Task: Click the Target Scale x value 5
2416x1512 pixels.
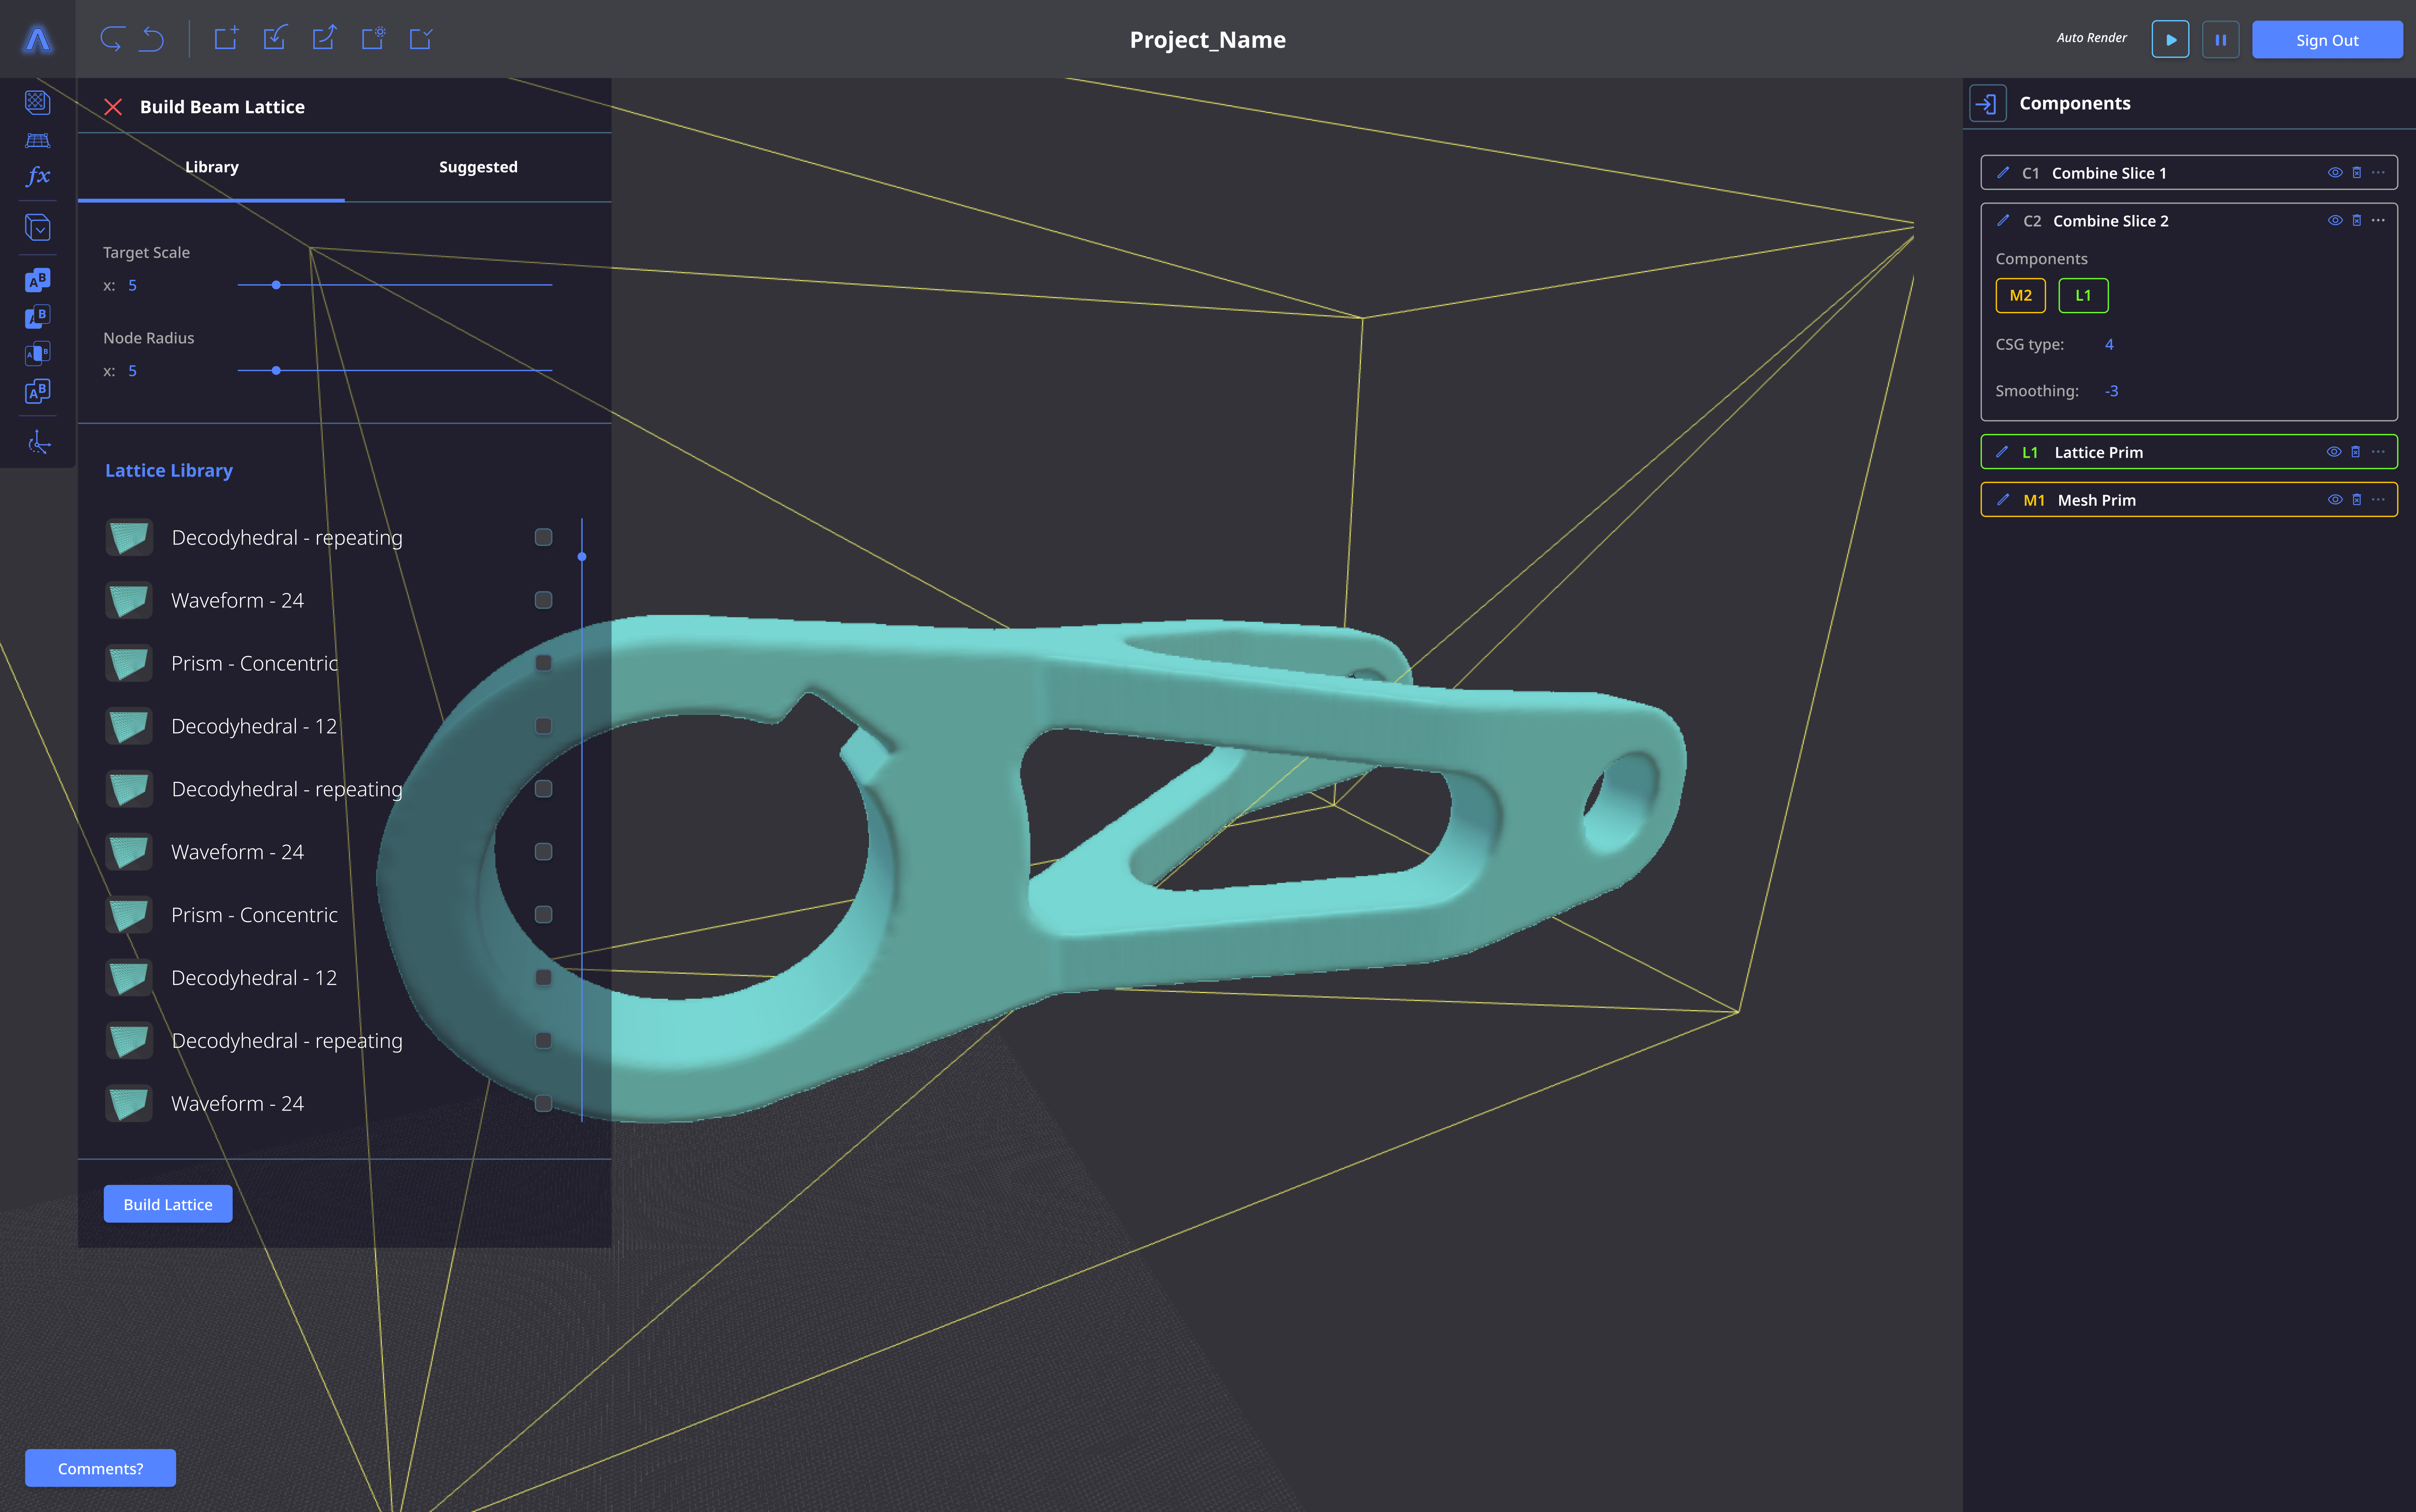Action: (132, 285)
